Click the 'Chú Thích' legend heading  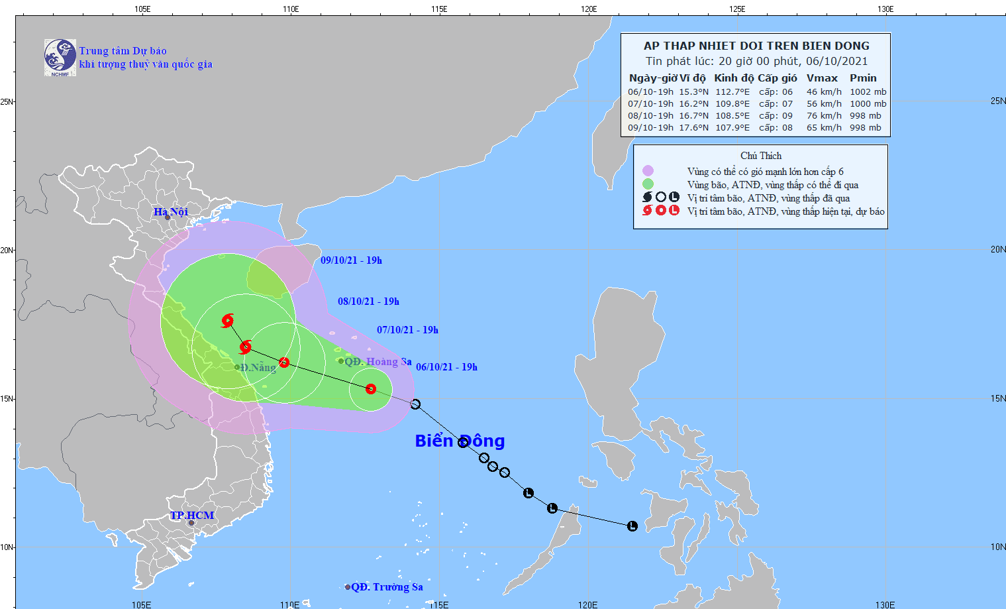[761, 156]
